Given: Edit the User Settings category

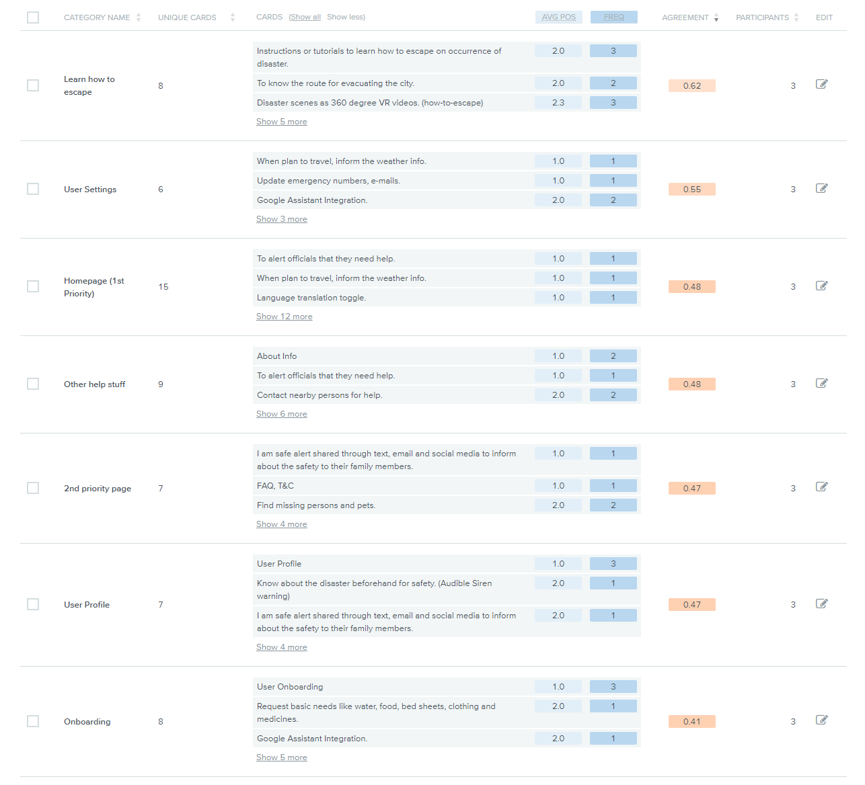Looking at the screenshot, I should tap(821, 188).
